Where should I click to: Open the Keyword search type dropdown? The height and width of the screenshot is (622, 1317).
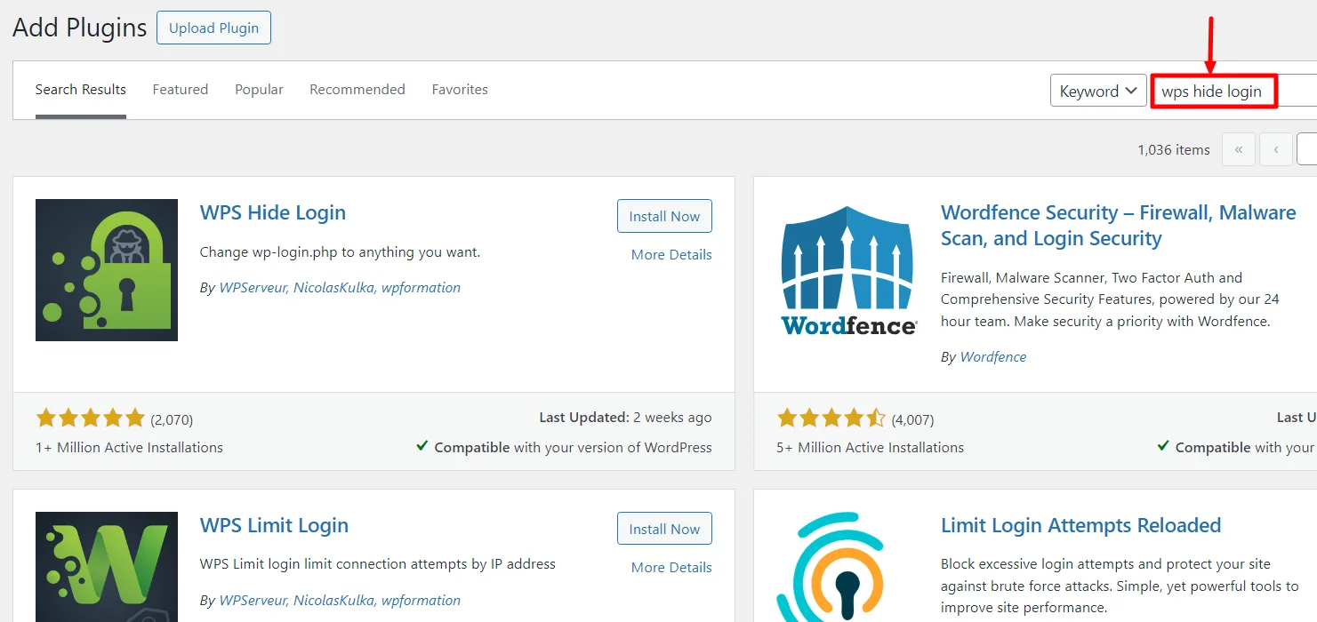[1098, 91]
